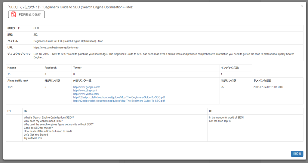The width and height of the screenshot is (308, 163).
Task: Close the dialog with the top-right X
Action: [302, 6]
